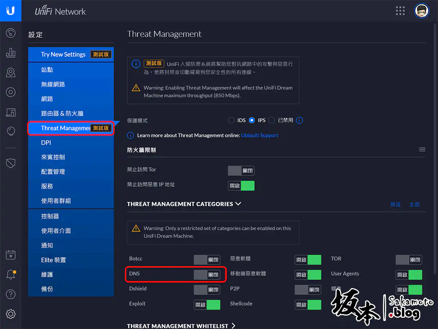Select DPI in the settings menu
The image size is (438, 329).
coord(46,143)
